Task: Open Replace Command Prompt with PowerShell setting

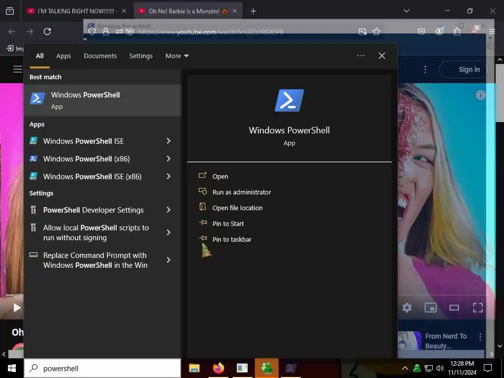Action: (95, 260)
